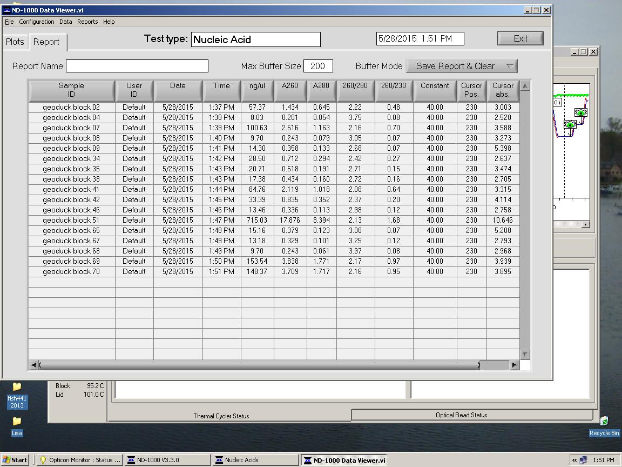Click the upper green eye marker on the graph
Viewport: 622px width, 467px height.
point(581,112)
